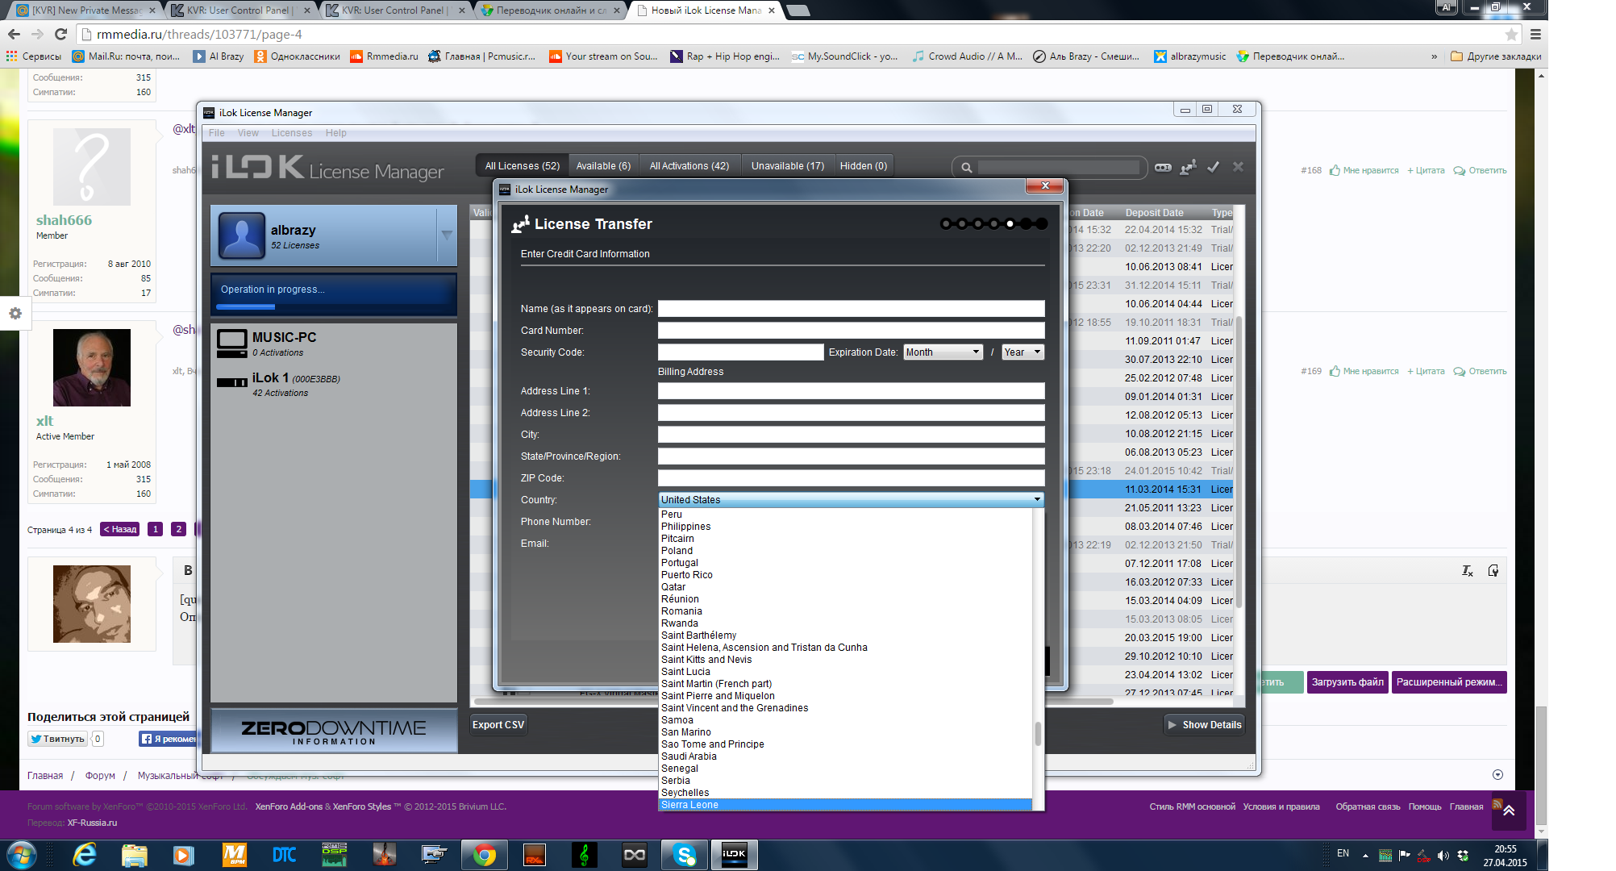This screenshot has height=871, width=1616.
Task: Click the Show Details button
Action: (1204, 725)
